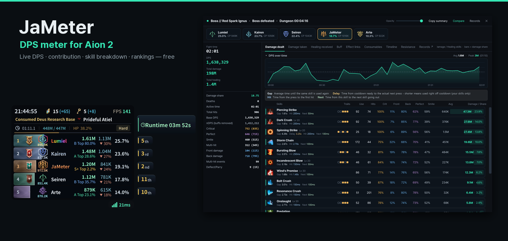
Task: Click the latency signal bars icon
Action: [115, 205]
